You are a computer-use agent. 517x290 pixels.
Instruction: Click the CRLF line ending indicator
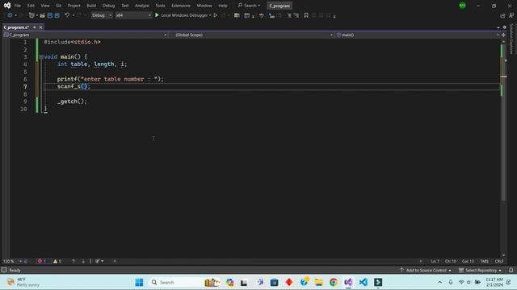[499, 261]
